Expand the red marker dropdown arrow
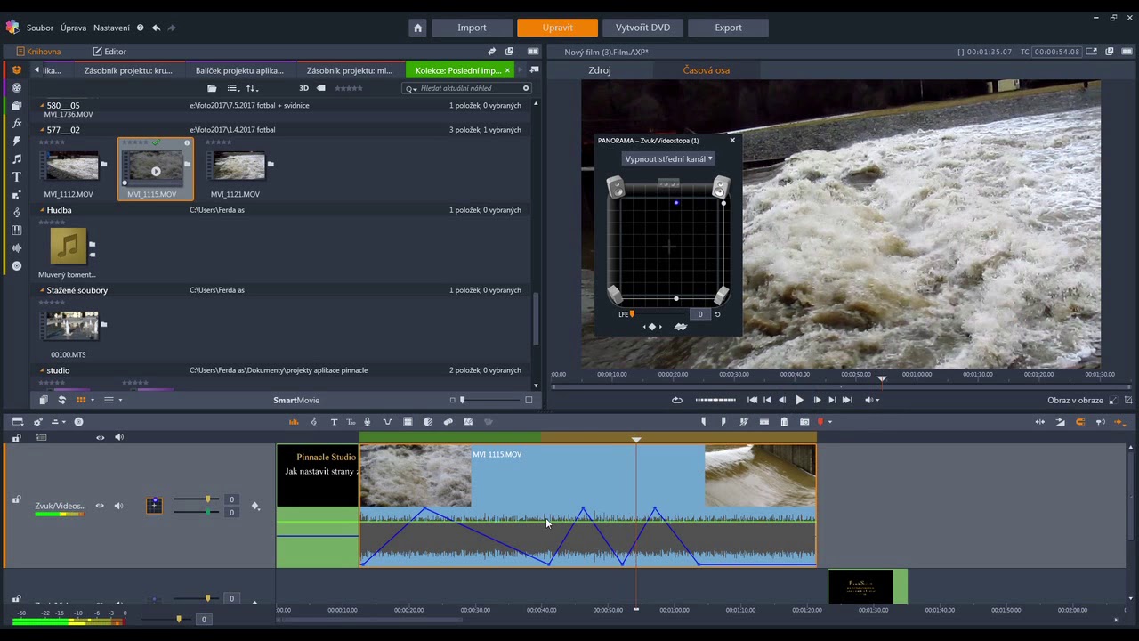 (x=829, y=422)
